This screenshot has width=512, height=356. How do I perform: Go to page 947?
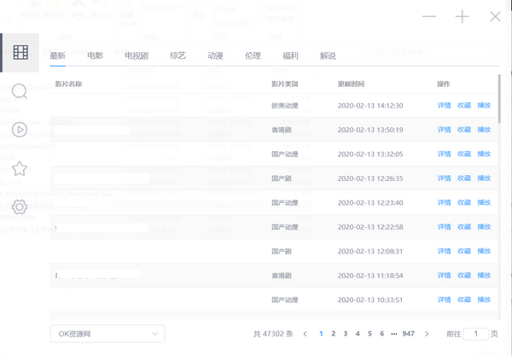[x=409, y=334]
